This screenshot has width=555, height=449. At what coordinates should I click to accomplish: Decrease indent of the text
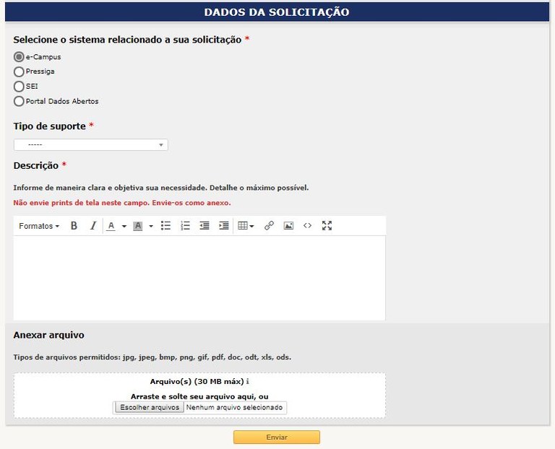pyautogui.click(x=205, y=226)
